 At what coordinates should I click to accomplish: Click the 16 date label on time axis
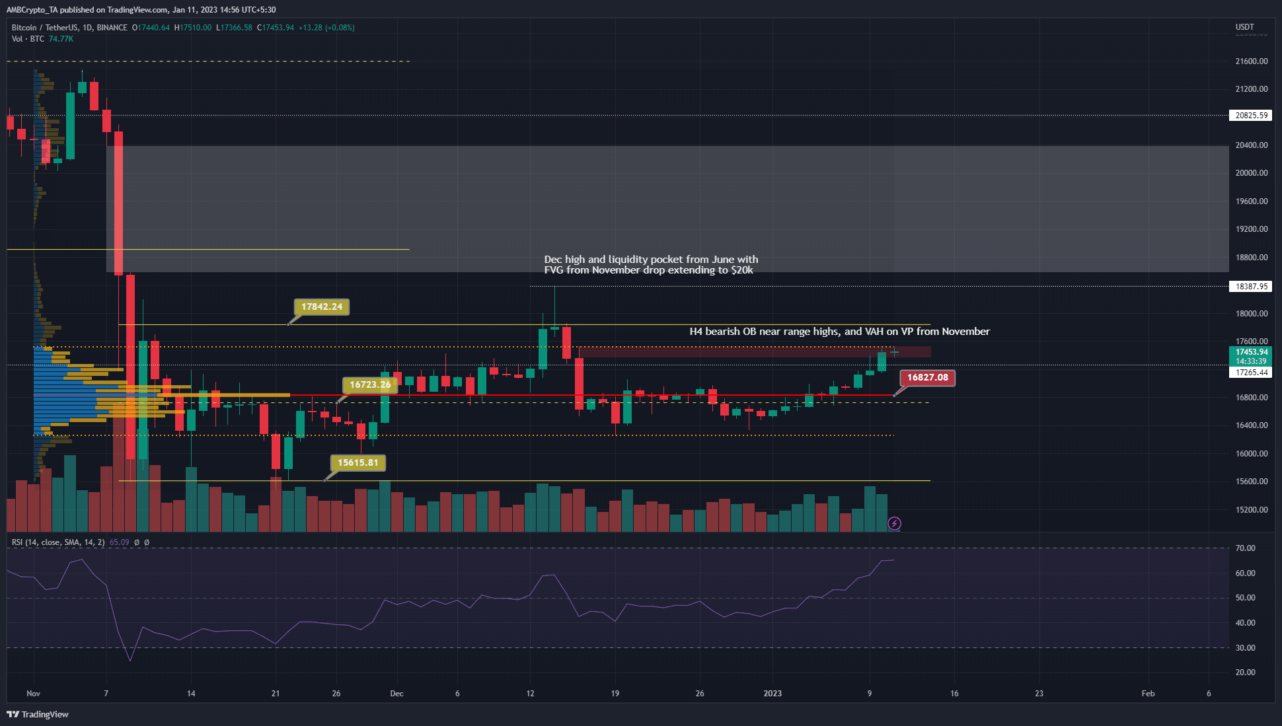[954, 694]
